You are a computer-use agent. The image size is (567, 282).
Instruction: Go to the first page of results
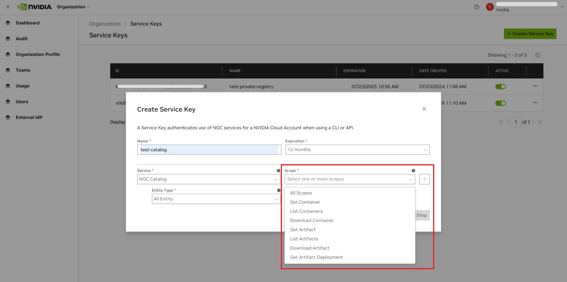[501, 122]
